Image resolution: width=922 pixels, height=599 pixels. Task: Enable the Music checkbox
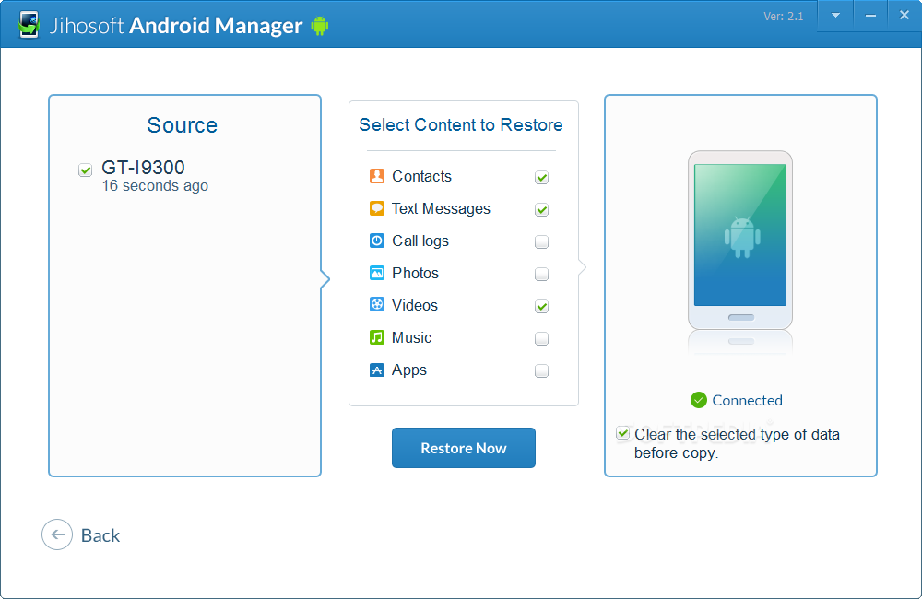[x=541, y=338]
